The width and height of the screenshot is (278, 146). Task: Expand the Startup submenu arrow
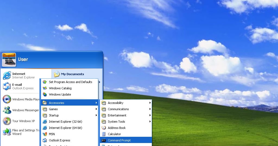96,115
